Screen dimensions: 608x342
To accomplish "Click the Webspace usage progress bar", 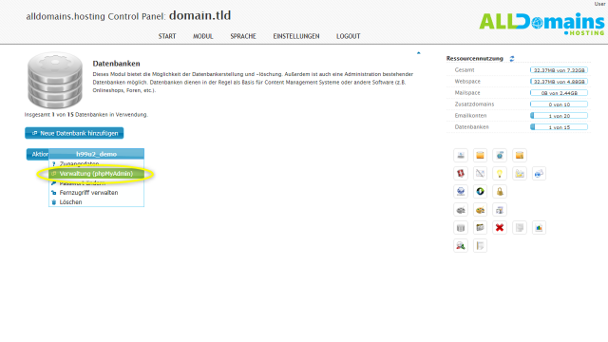I will coord(559,82).
